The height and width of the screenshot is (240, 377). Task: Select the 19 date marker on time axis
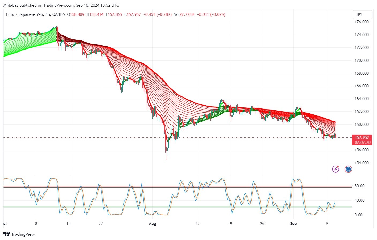(230, 224)
